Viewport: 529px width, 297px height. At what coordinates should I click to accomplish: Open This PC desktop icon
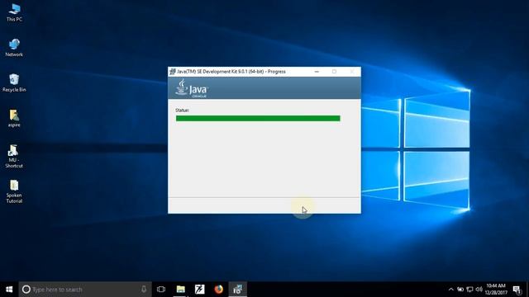pos(14,12)
